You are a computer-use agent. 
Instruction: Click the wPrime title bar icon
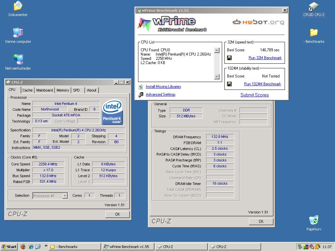pyautogui.click(x=139, y=10)
